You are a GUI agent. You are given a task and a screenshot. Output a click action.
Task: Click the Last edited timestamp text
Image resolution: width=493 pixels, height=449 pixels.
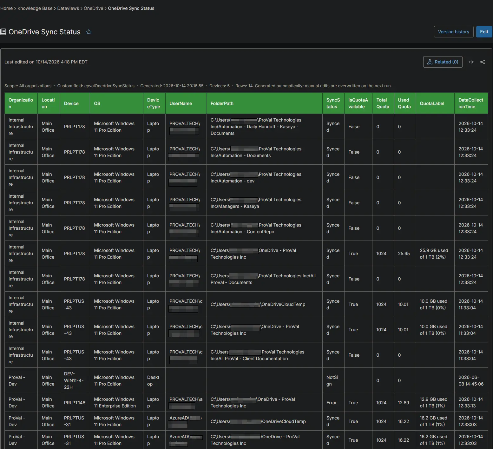tap(46, 62)
